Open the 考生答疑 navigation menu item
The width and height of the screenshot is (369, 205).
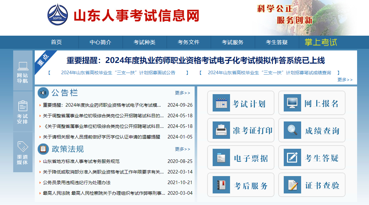click(x=277, y=42)
